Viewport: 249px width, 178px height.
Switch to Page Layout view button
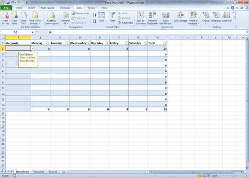coord(204,176)
